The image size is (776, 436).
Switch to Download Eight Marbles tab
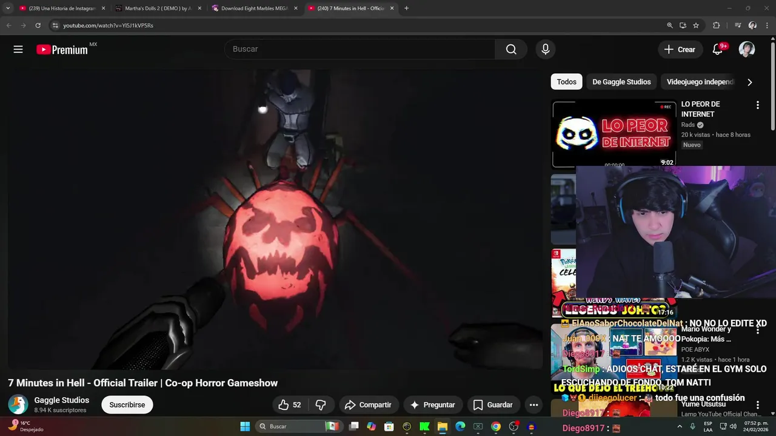click(x=253, y=8)
